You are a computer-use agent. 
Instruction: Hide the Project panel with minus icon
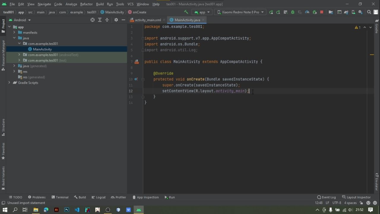(x=123, y=20)
